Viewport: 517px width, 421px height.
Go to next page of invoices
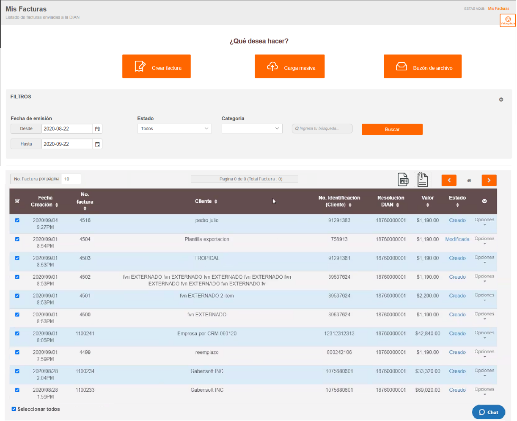coord(489,180)
